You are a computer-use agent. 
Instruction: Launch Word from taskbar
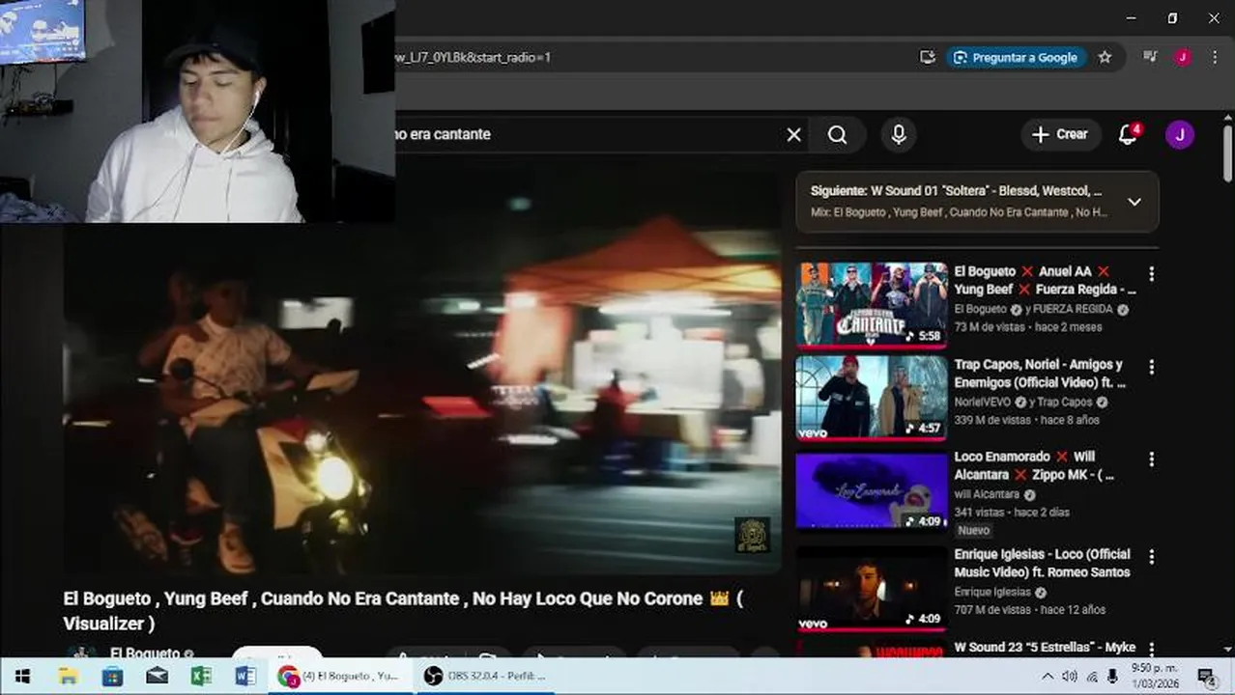coord(245,677)
